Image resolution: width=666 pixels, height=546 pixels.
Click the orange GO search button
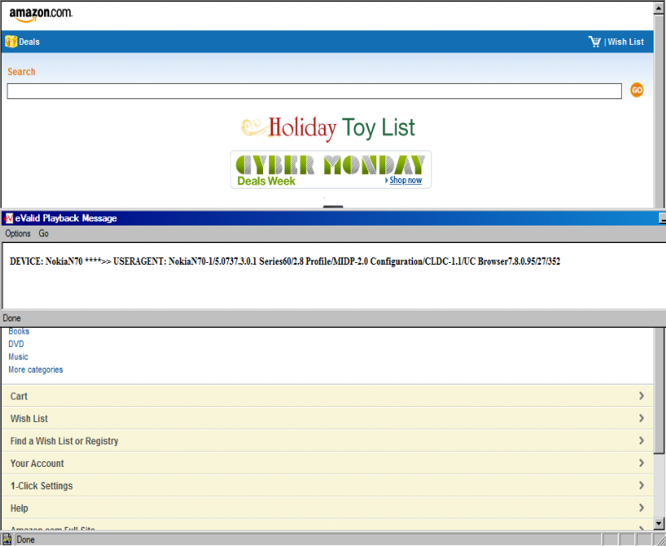tap(636, 90)
